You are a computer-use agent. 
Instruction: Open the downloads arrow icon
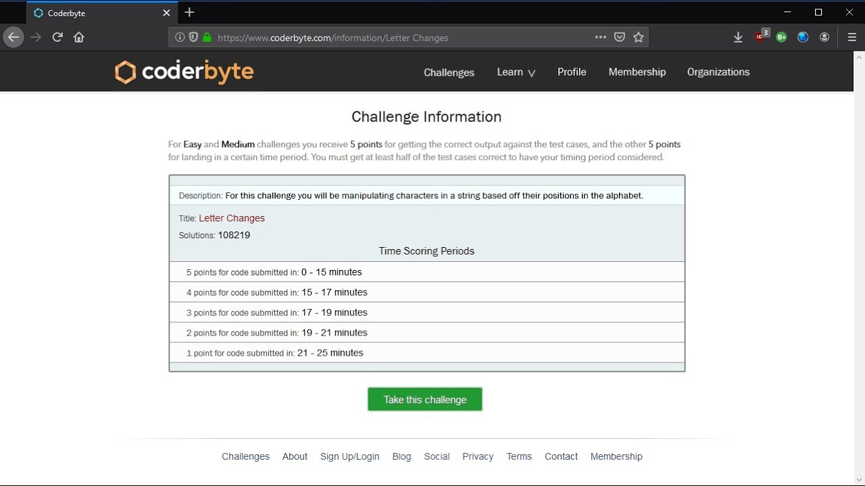click(738, 38)
